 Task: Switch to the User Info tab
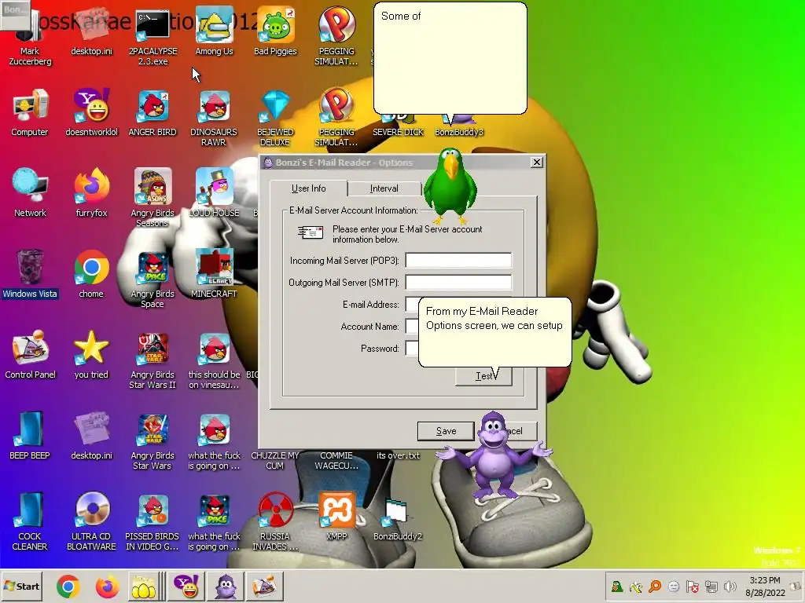308,188
